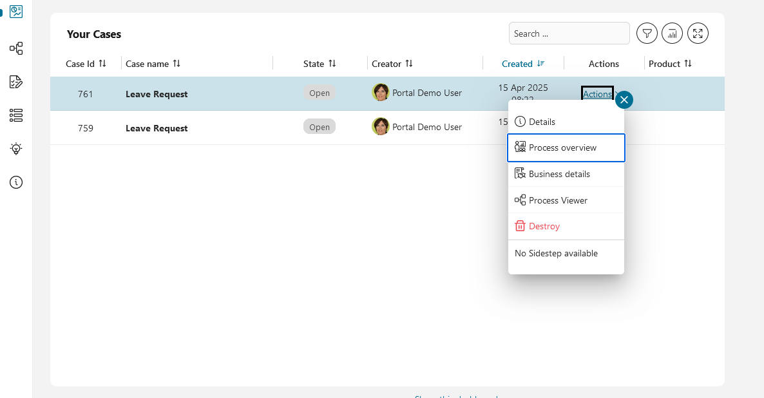The width and height of the screenshot is (764, 398).
Task: Select Business details menu entry
Action: click(x=566, y=174)
